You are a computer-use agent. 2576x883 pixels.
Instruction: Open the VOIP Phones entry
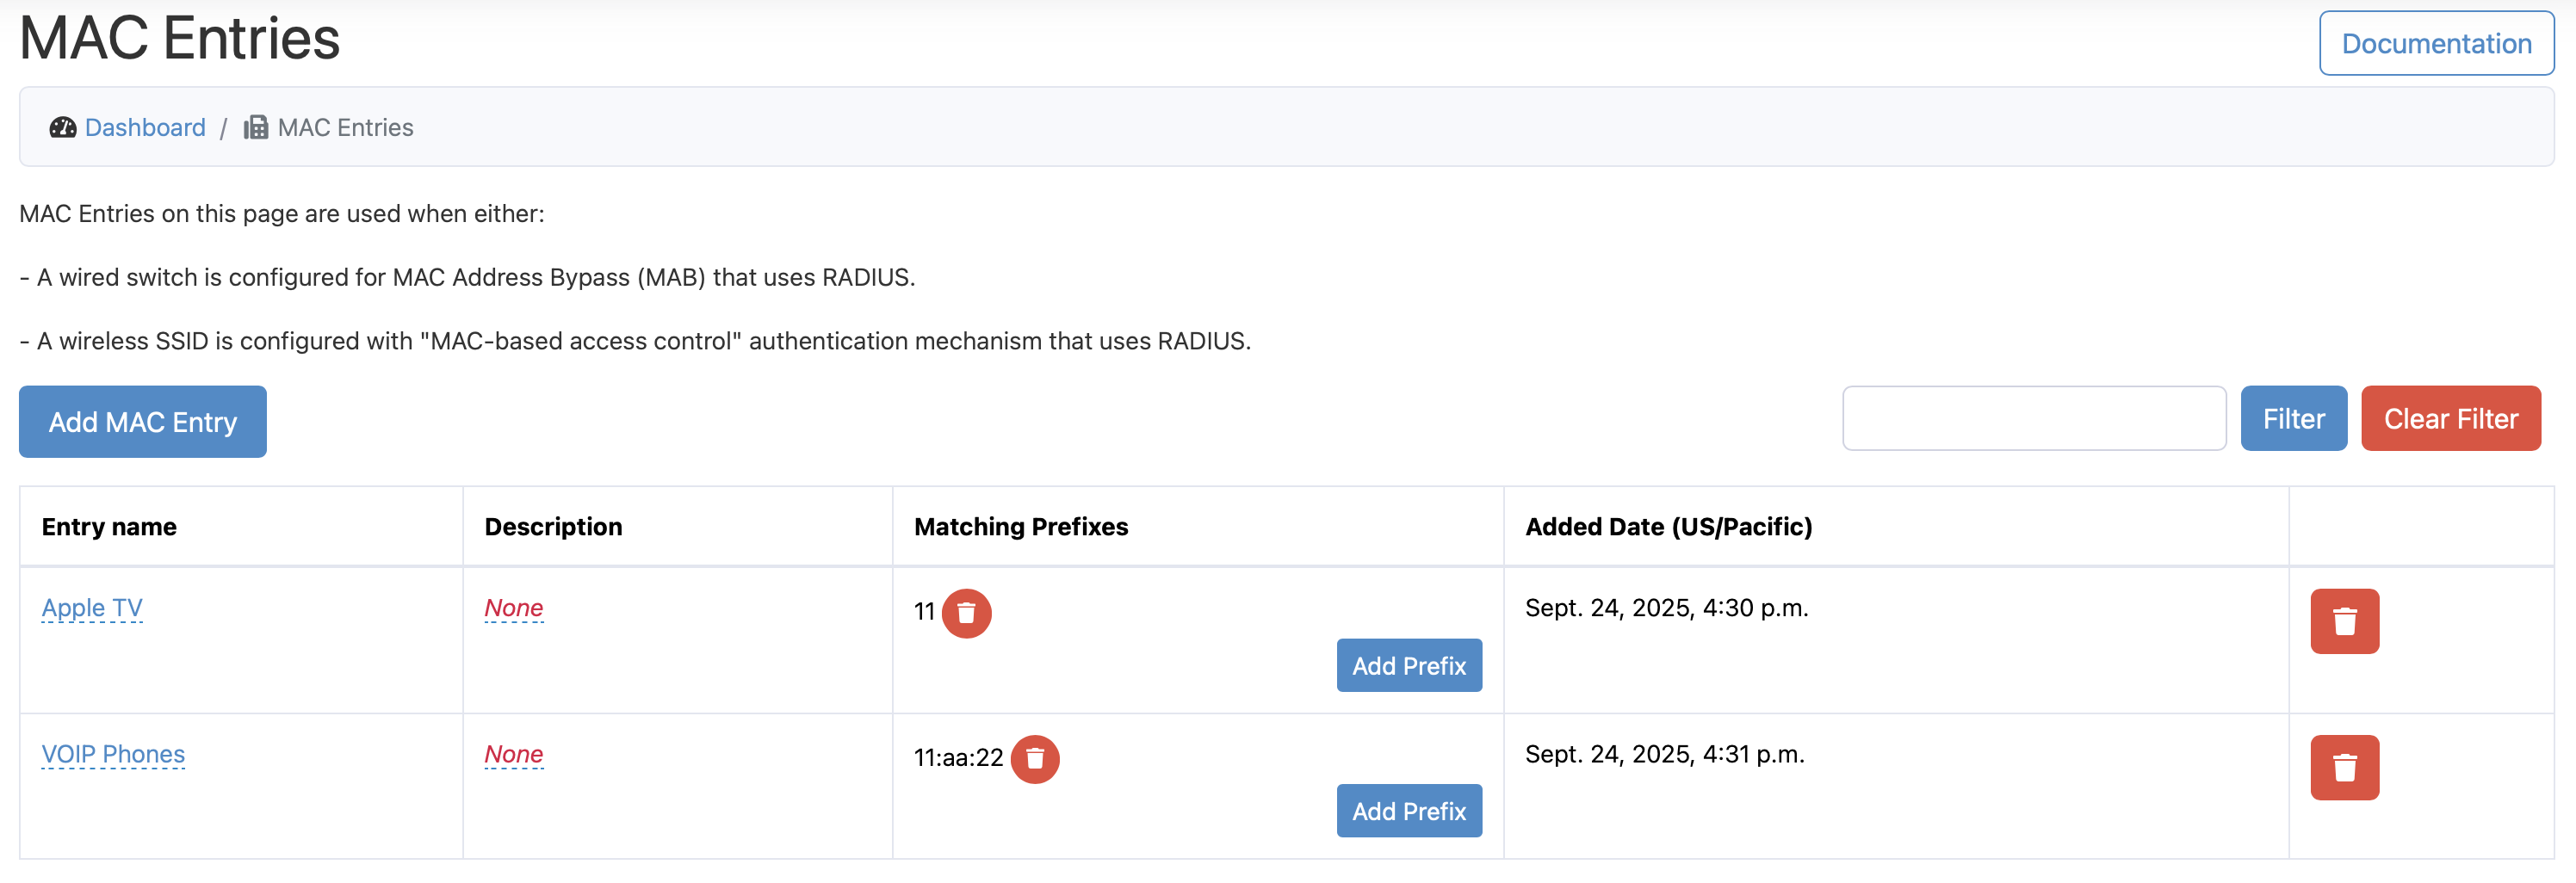(x=113, y=754)
